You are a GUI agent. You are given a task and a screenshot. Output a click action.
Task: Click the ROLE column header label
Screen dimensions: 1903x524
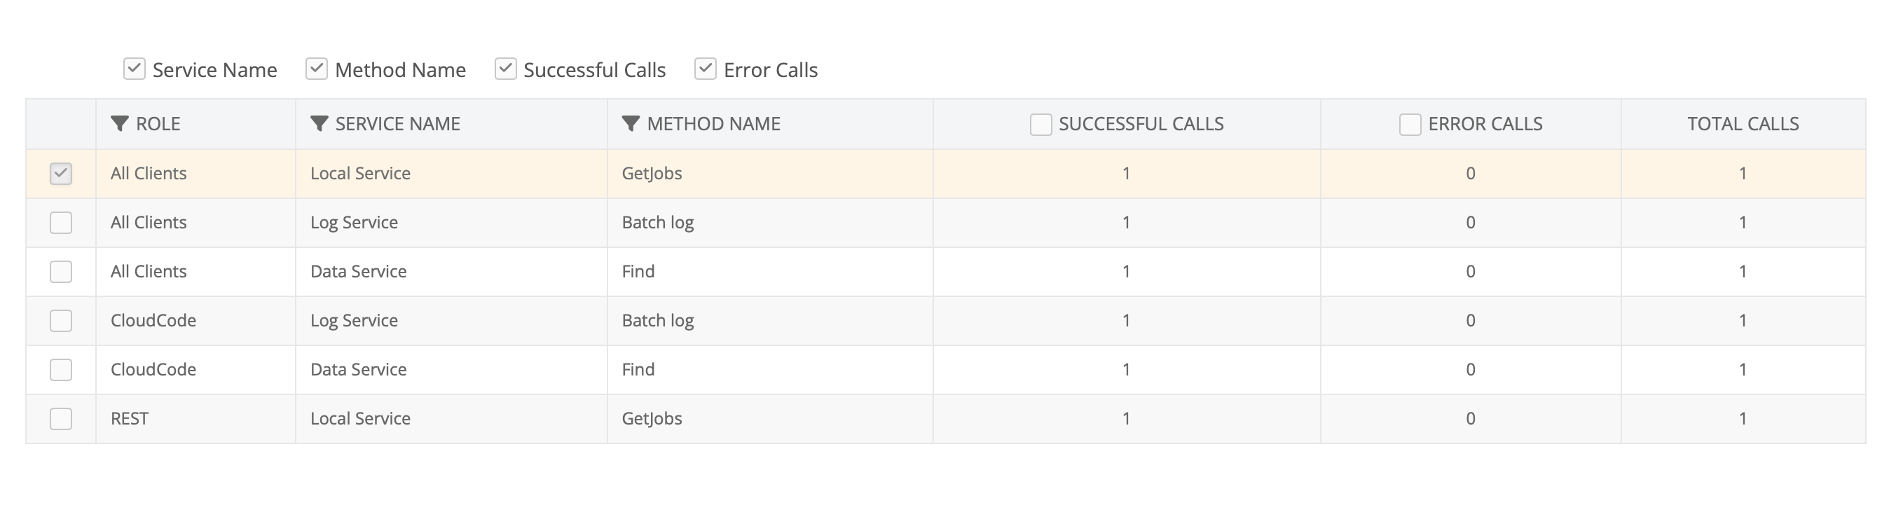(158, 123)
